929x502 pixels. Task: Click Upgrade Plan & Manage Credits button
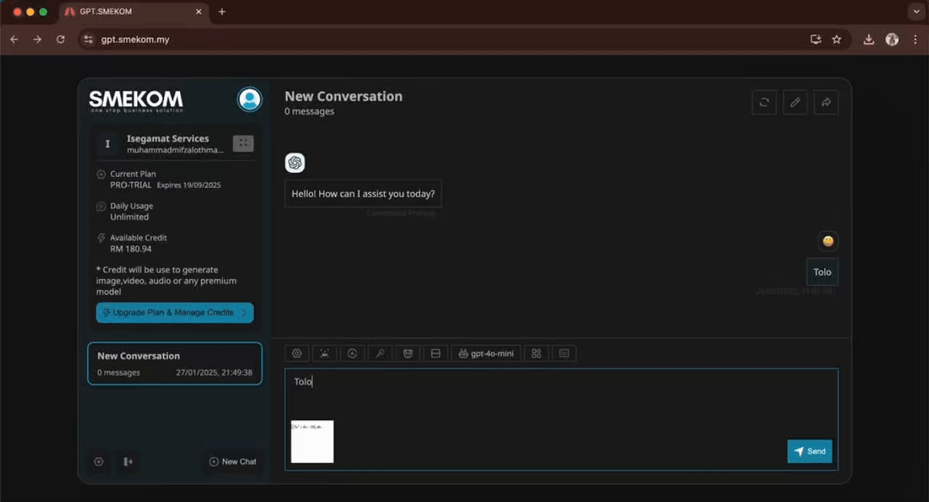[174, 313]
